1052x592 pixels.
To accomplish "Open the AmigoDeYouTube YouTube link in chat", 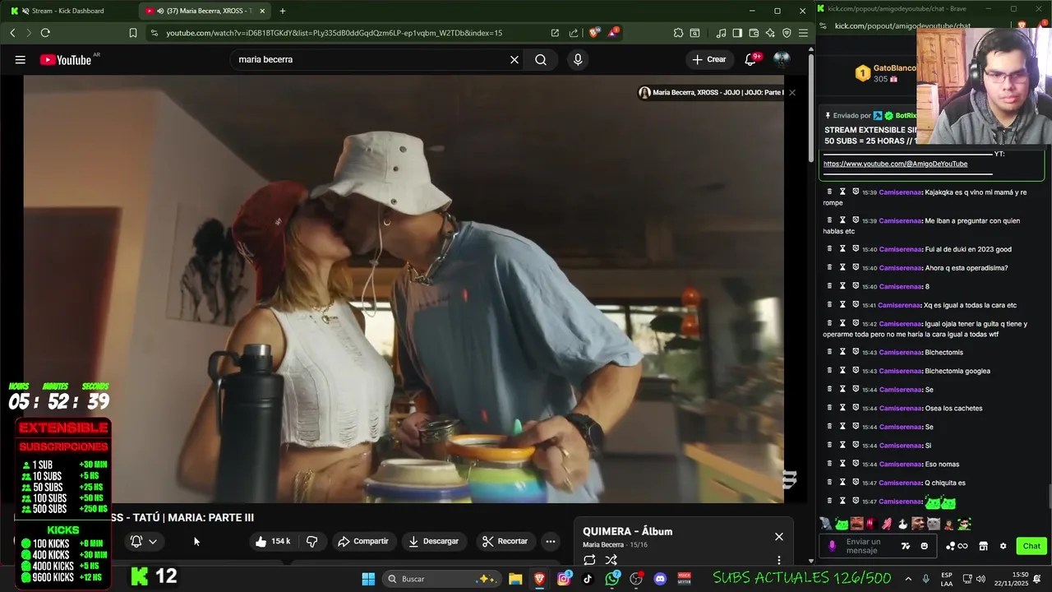I will [895, 164].
